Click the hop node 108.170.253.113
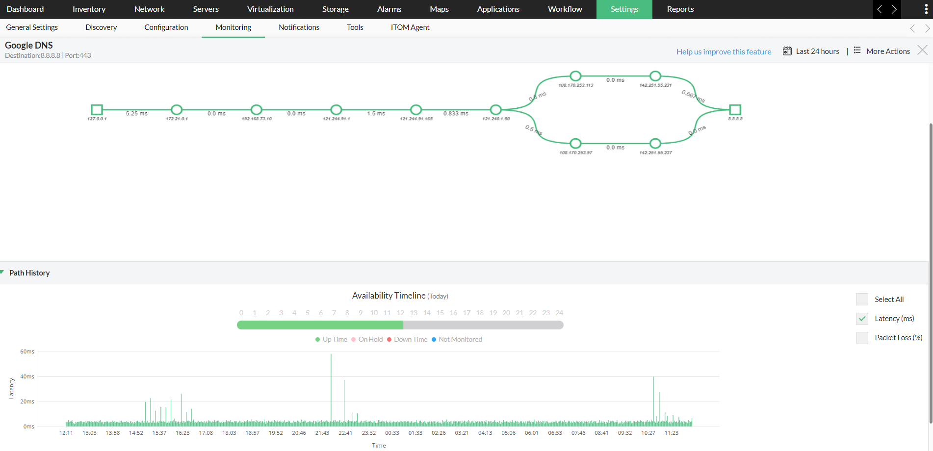The image size is (933, 451). pos(575,75)
